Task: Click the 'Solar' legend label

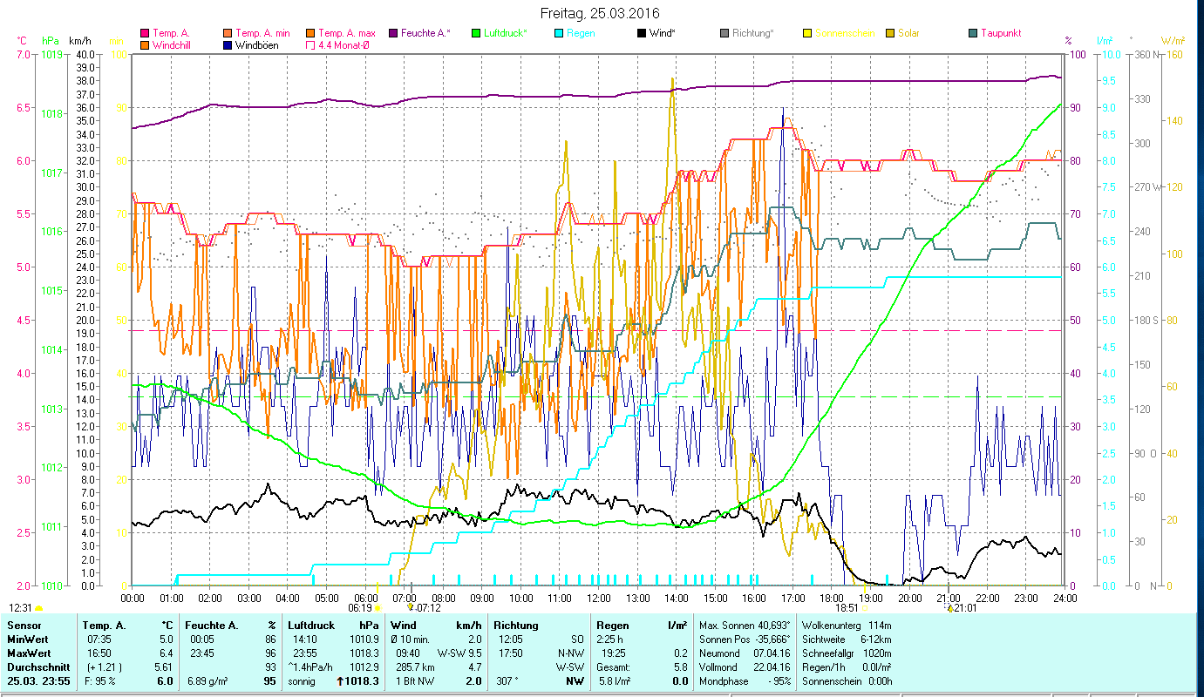Action: click(910, 33)
